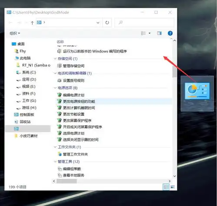Image resolution: width=217 pixels, height=206 pixels.
Task: Open 运行为以前版本的 Windows 编写的程序
Action: (92, 51)
